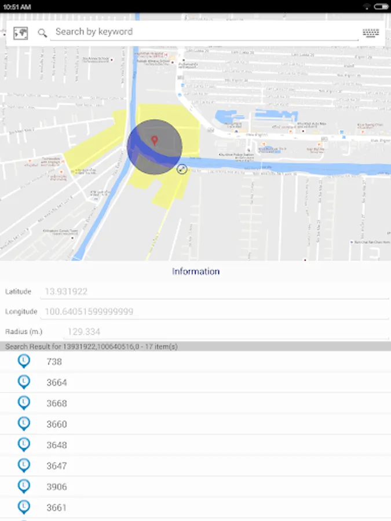Screen dimensions: 391x521
Task: Tap the pin icon for item 3648
Action: click(24, 445)
